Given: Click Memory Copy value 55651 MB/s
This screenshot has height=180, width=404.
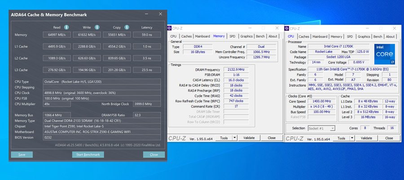Looking at the screenshot, I should click(117, 35).
